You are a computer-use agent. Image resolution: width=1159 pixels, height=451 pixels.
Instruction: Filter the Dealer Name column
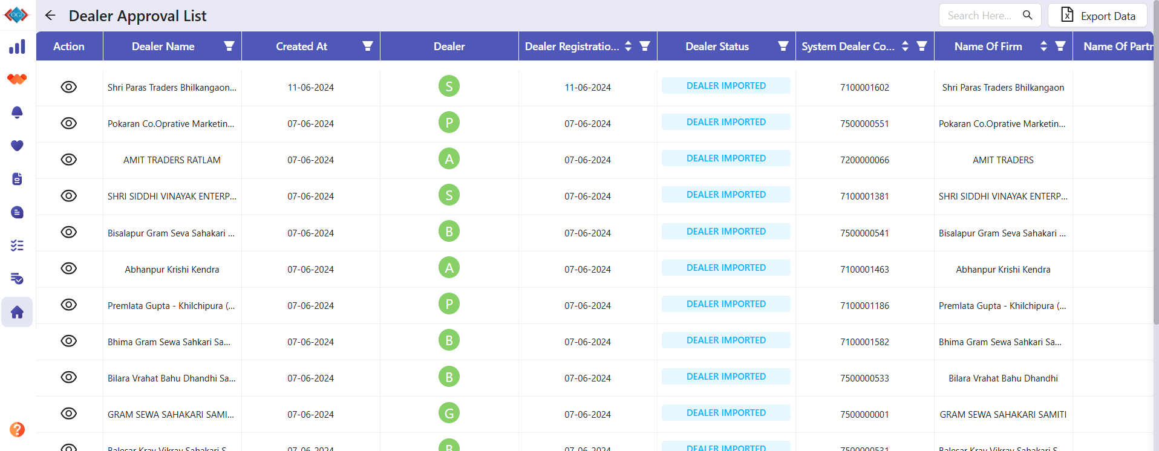[x=229, y=46]
